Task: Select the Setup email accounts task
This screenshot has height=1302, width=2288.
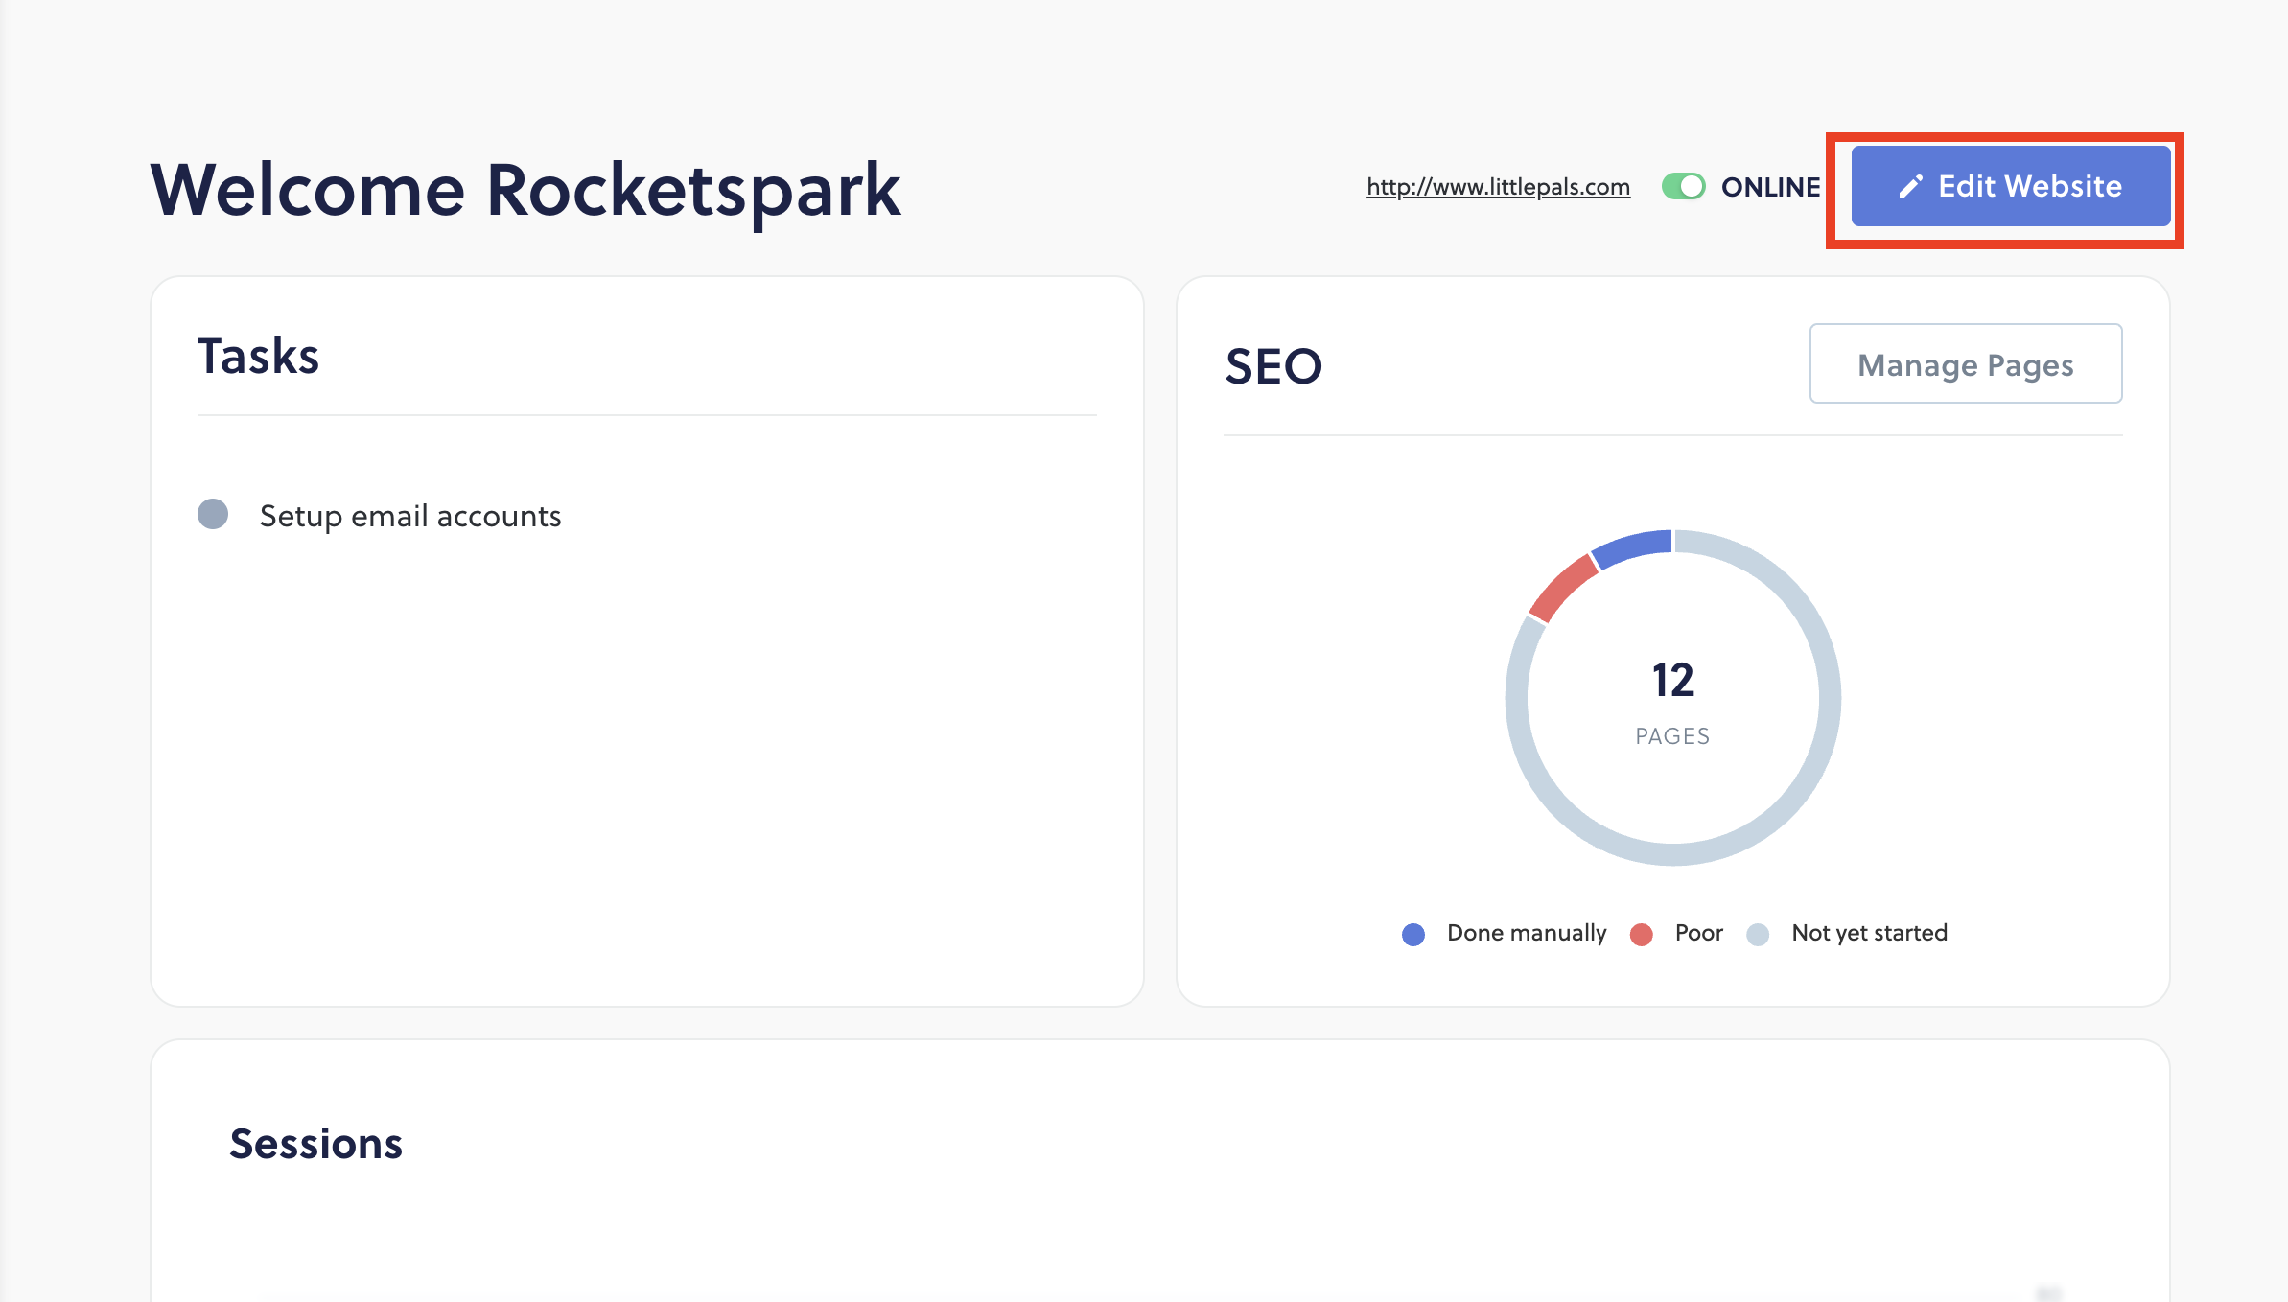Action: coord(410,516)
